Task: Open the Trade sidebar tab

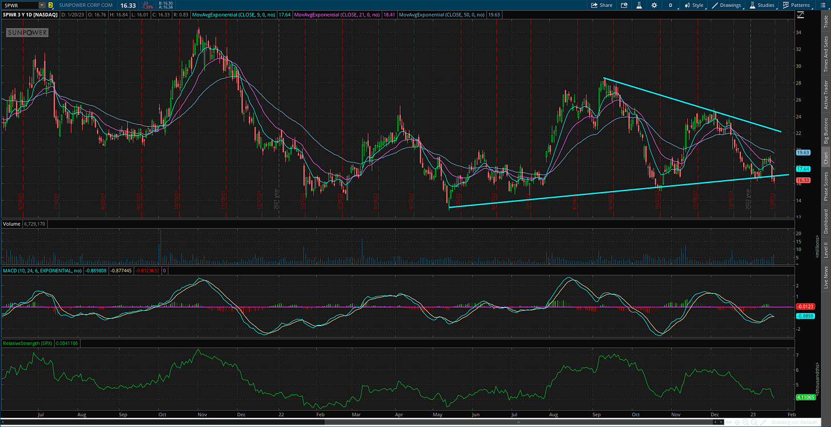Action: [x=825, y=21]
